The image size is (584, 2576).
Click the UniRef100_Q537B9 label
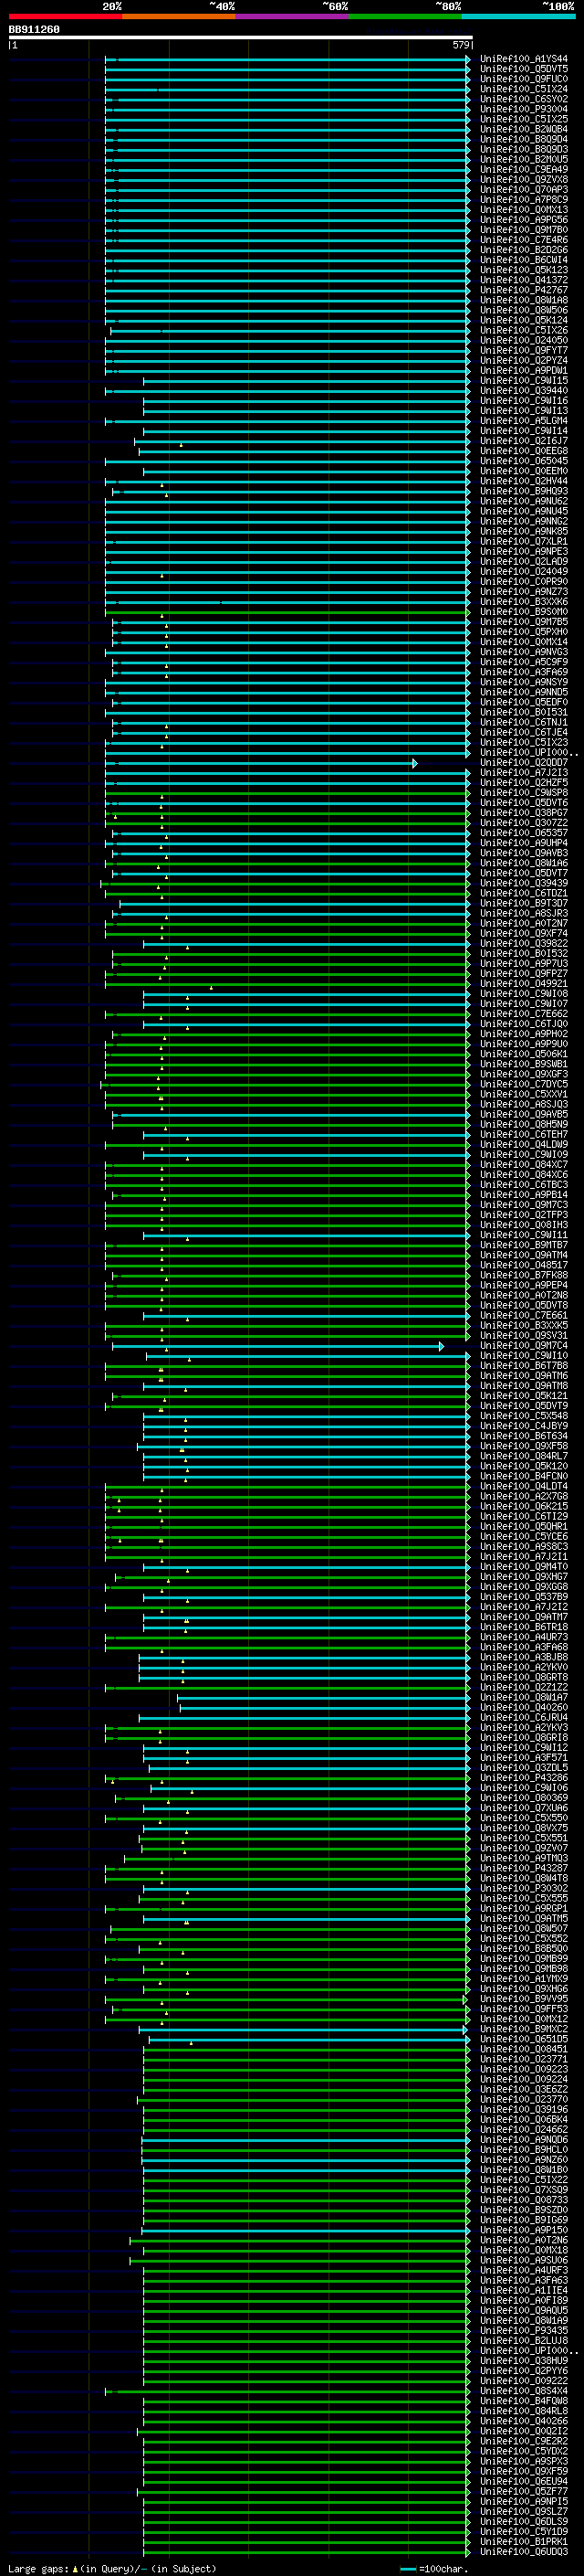(523, 1598)
